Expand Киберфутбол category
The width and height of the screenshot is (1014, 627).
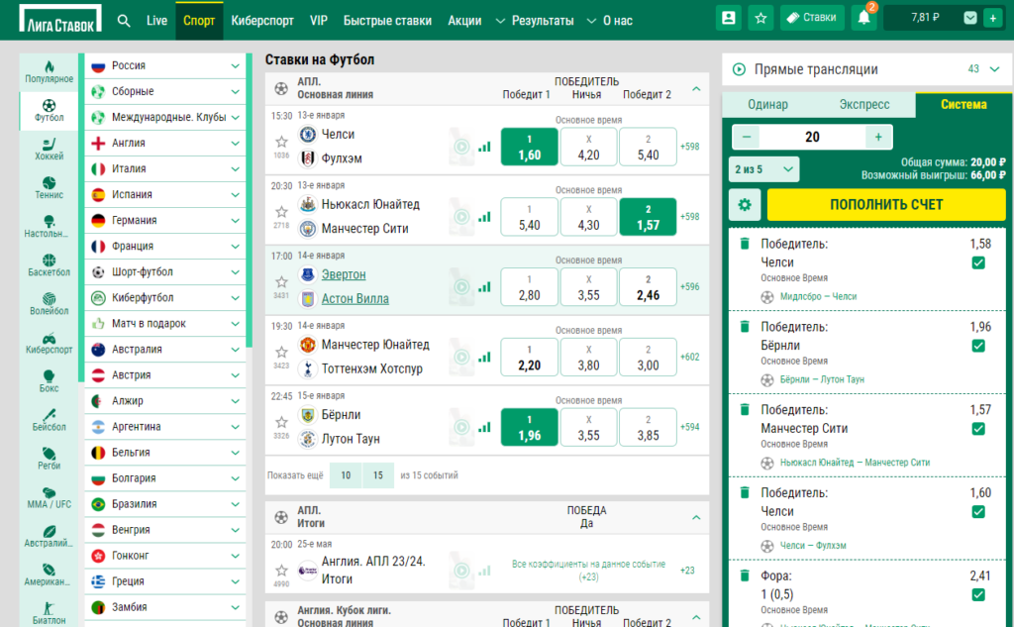(165, 297)
